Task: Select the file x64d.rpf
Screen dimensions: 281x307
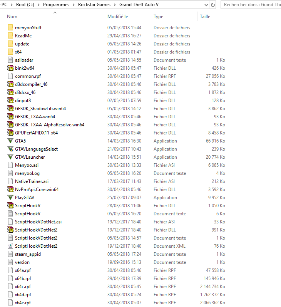Action: pyautogui.click(x=23, y=294)
